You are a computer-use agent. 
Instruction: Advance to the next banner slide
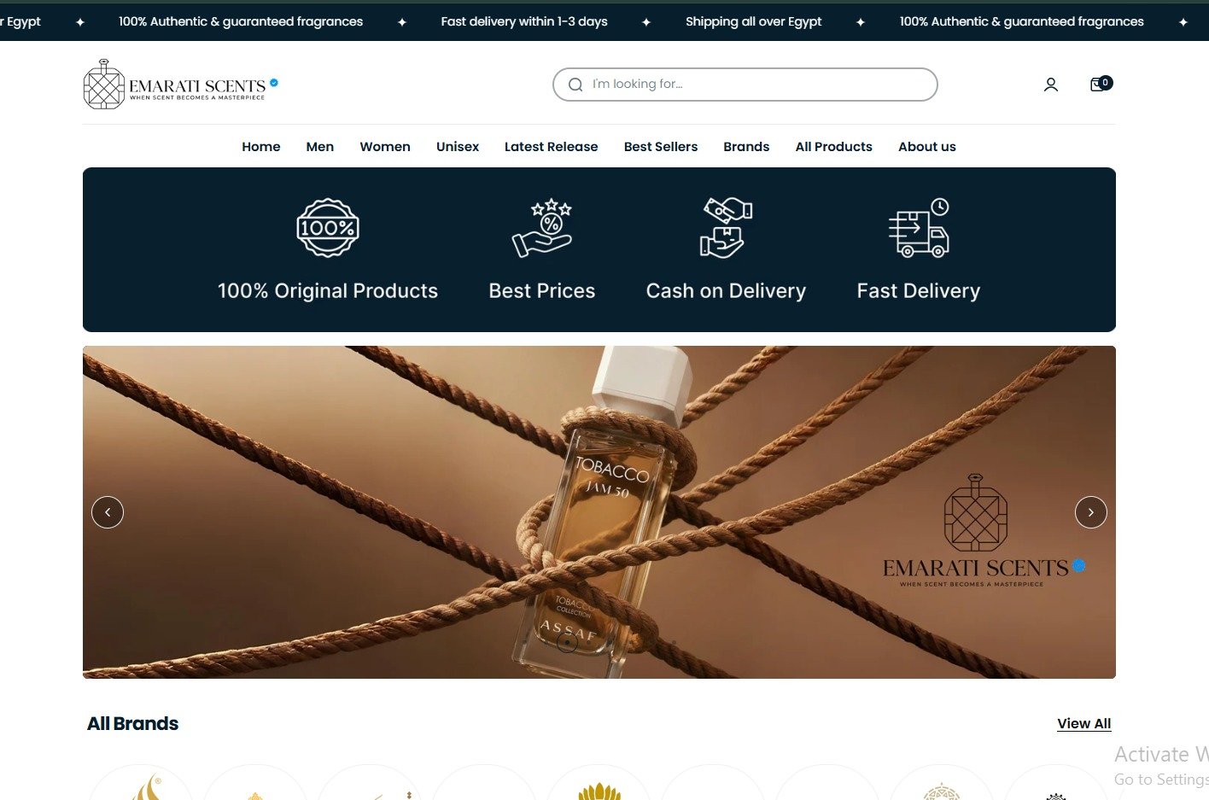1090,512
